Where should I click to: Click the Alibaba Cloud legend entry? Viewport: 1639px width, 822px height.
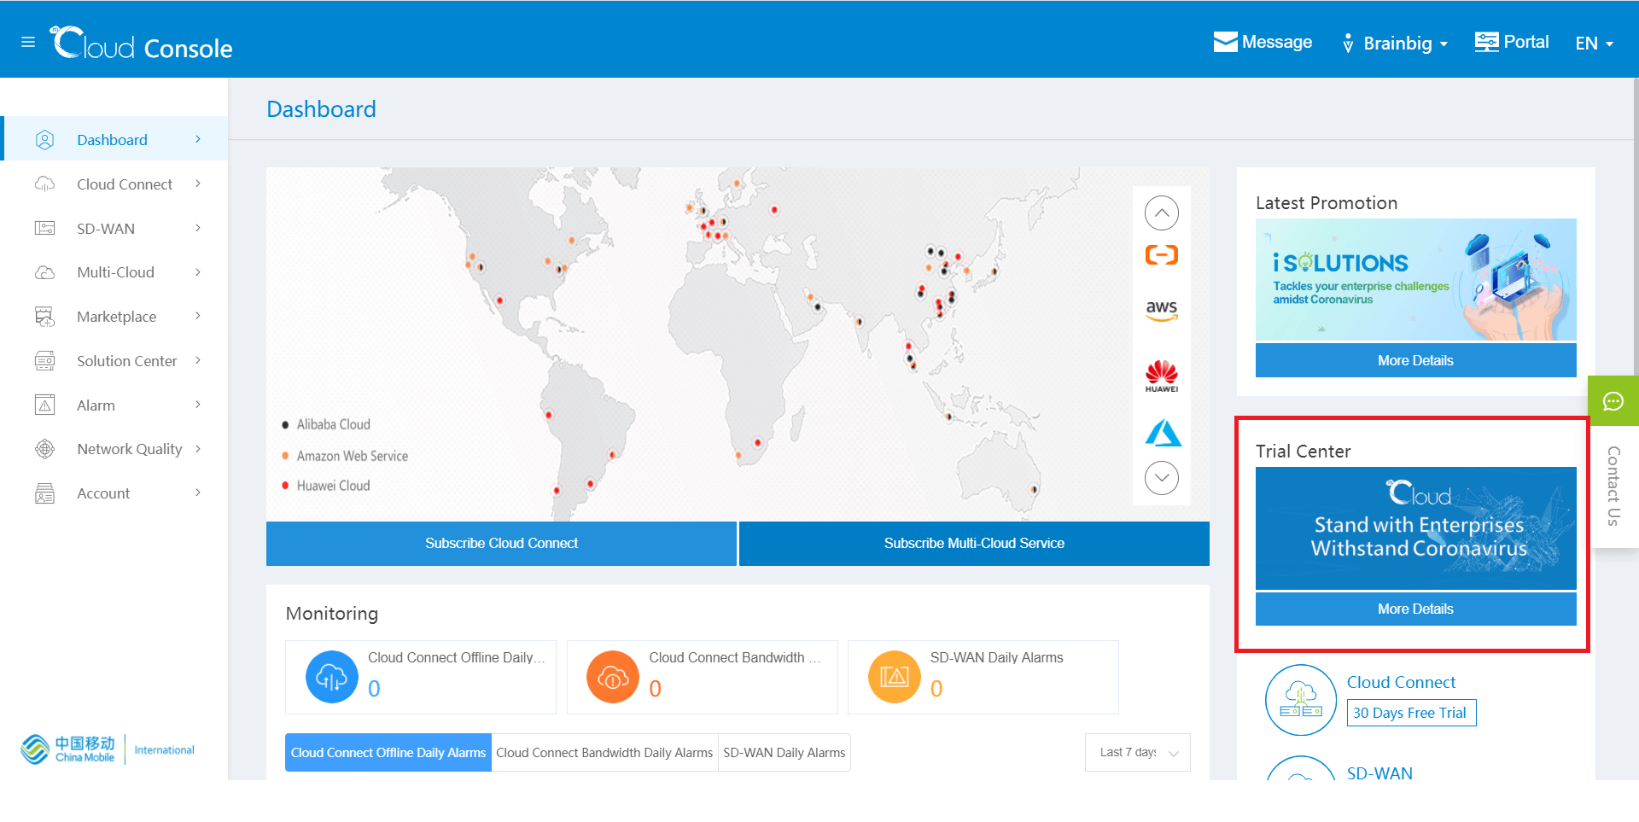(x=326, y=424)
